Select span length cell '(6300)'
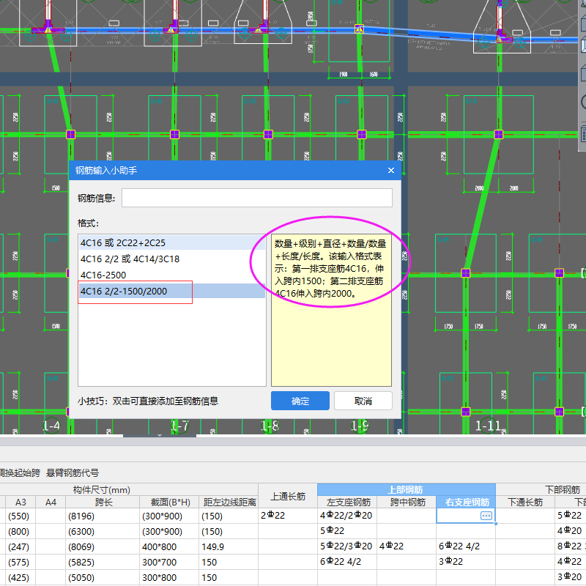 103,531
